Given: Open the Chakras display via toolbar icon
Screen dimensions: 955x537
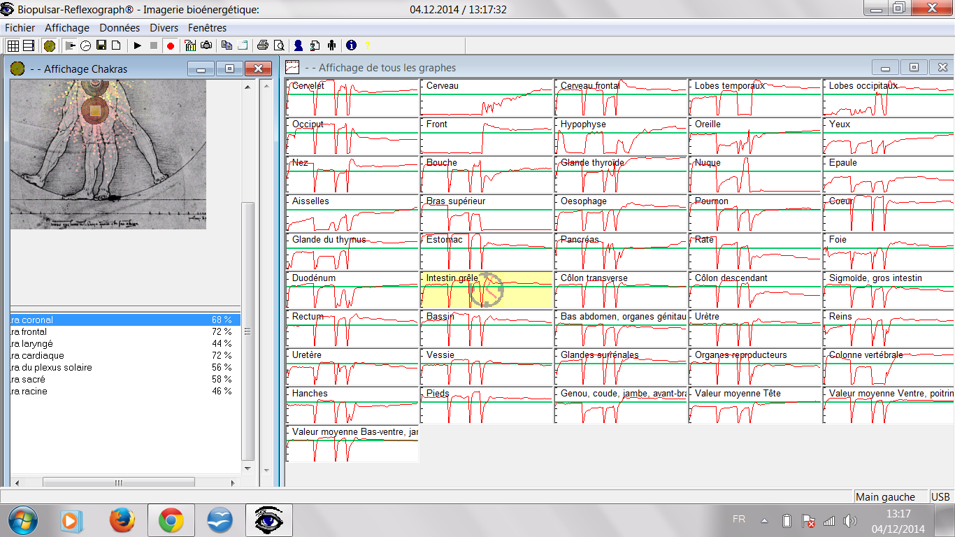Looking at the screenshot, I should [x=49, y=45].
